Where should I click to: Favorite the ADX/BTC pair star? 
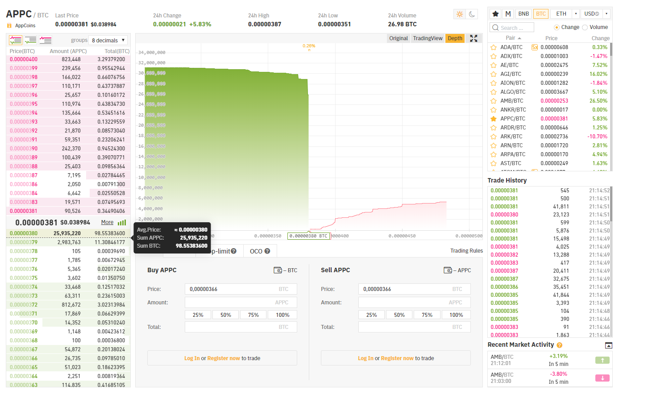pos(494,56)
